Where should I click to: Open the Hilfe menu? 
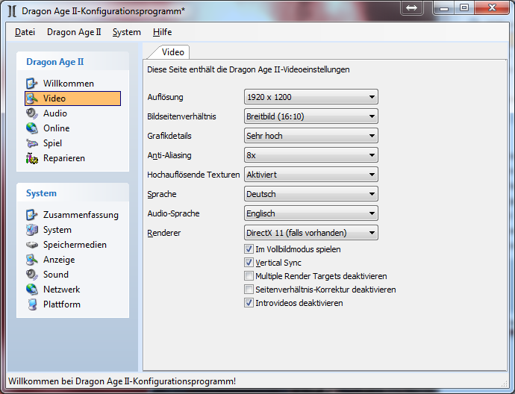tap(162, 32)
